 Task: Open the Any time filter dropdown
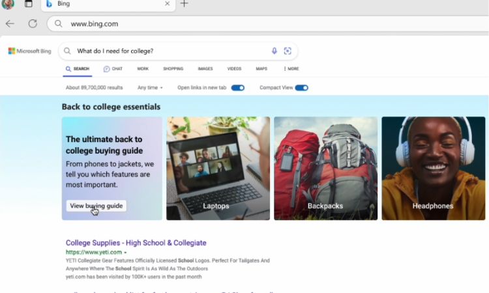coord(150,88)
